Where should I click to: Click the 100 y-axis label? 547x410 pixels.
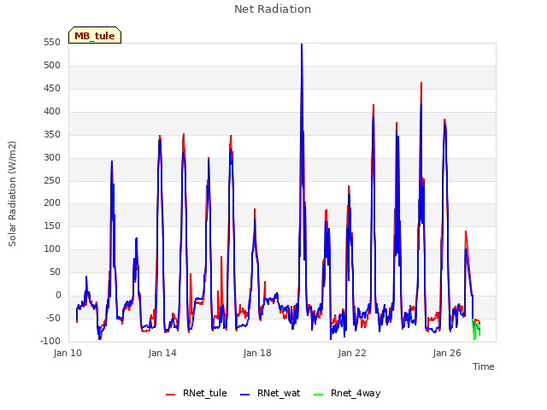(x=52, y=249)
